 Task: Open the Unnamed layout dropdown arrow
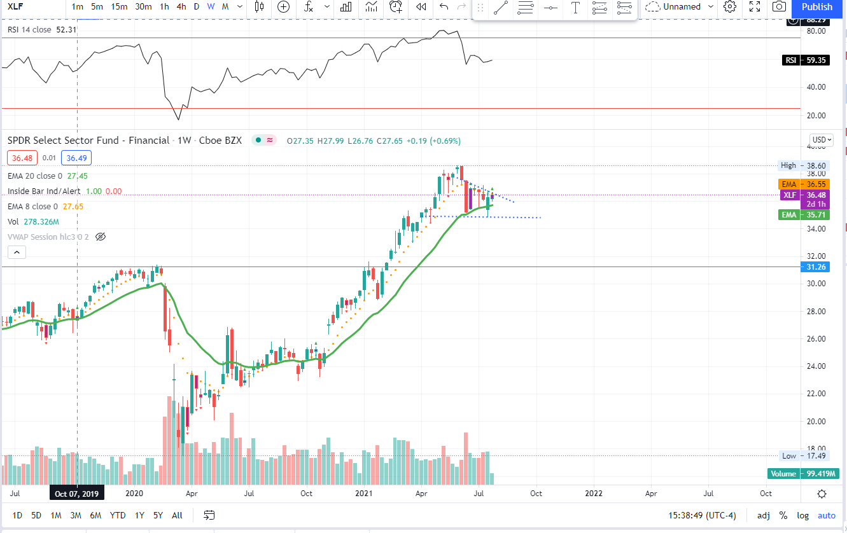point(711,7)
